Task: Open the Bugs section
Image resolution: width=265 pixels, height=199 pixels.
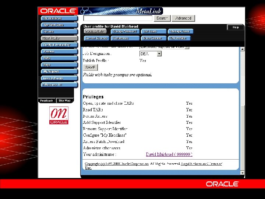Action: tap(59, 65)
